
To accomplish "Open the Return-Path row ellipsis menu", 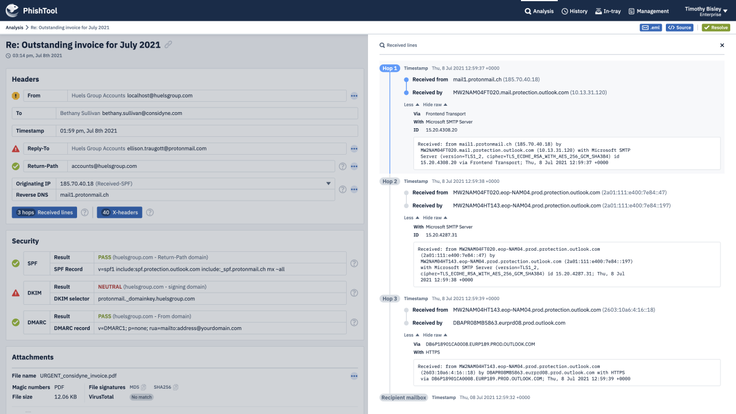I will coord(354,166).
